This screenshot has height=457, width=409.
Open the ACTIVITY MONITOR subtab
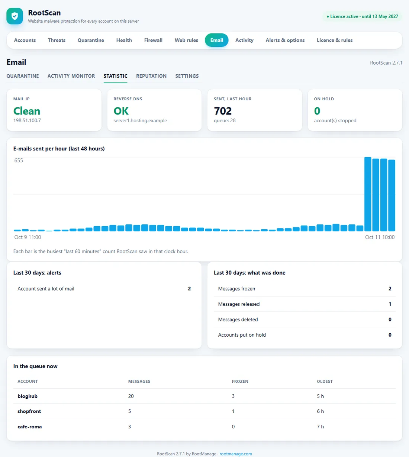[x=71, y=76]
